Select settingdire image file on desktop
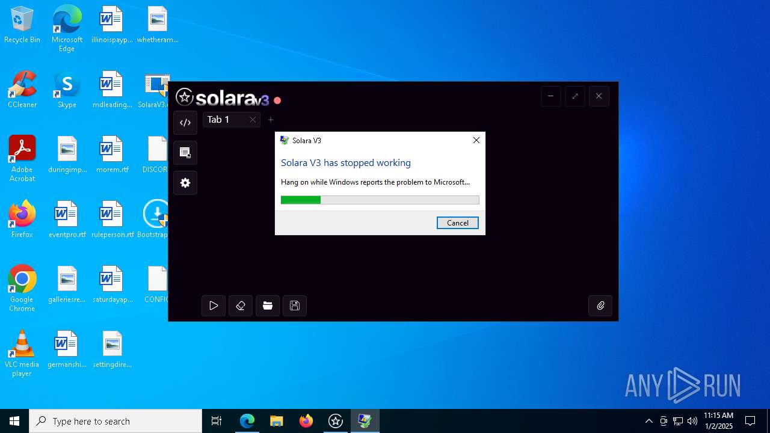The height and width of the screenshot is (433, 770). (112, 350)
